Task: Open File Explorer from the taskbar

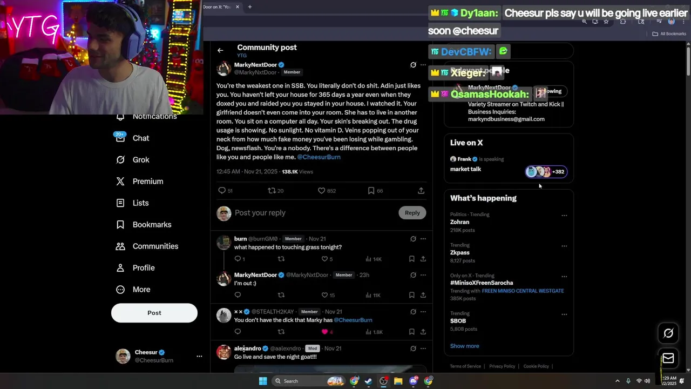Action: coord(398,381)
